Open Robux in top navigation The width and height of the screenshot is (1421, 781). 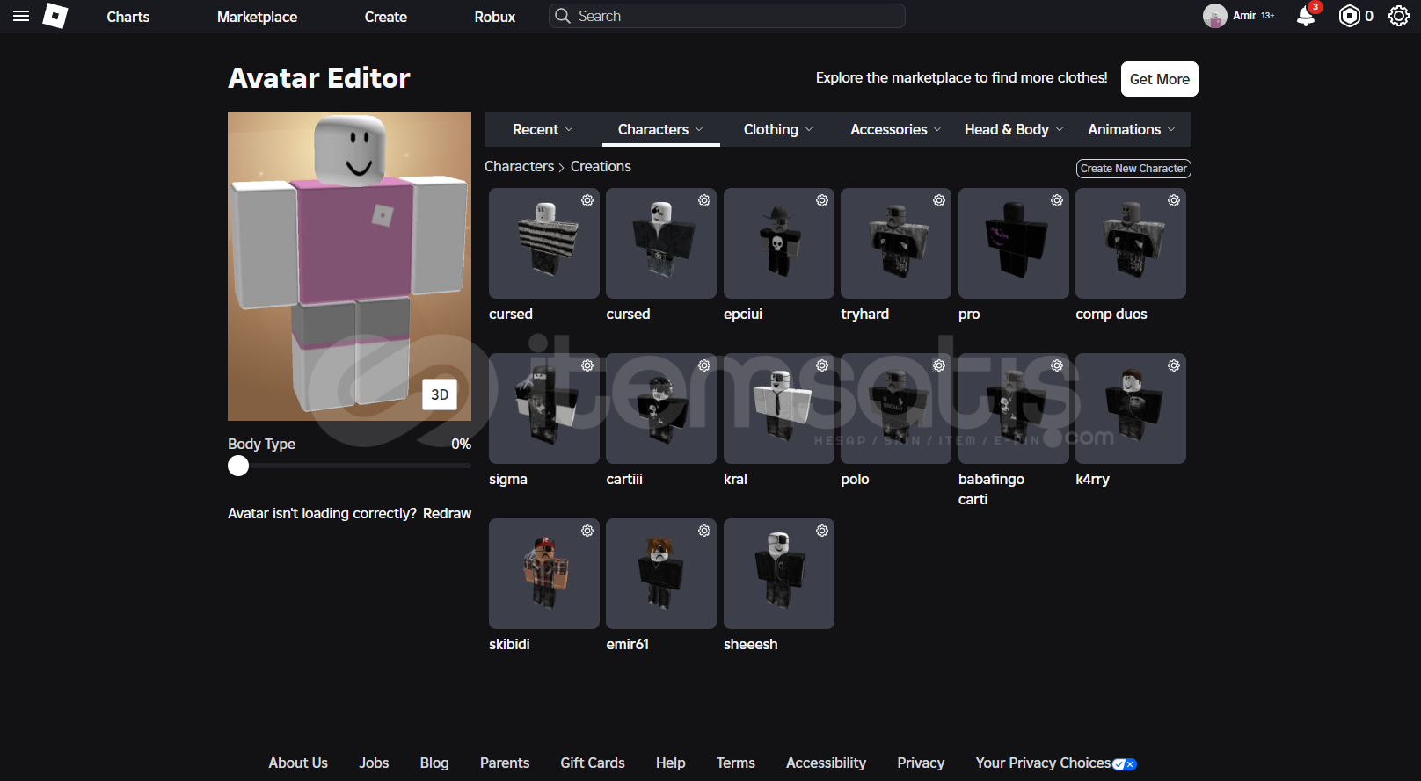coord(495,17)
